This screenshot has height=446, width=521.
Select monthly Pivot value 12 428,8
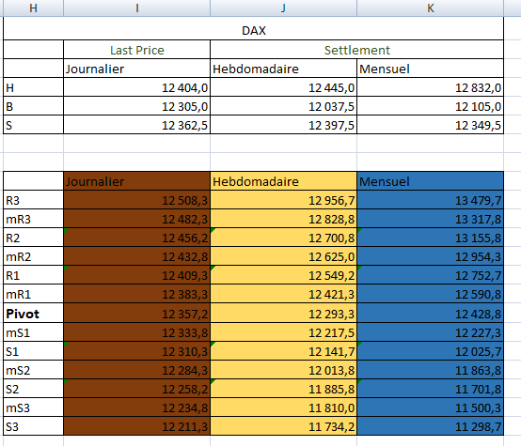(x=431, y=313)
